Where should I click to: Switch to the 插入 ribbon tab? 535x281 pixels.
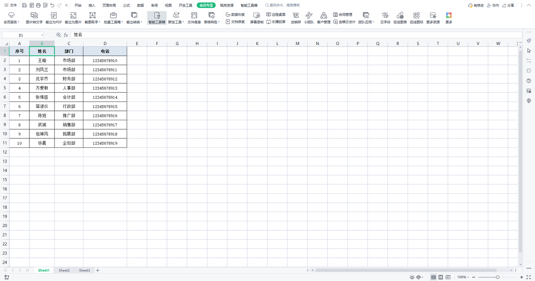[92, 5]
